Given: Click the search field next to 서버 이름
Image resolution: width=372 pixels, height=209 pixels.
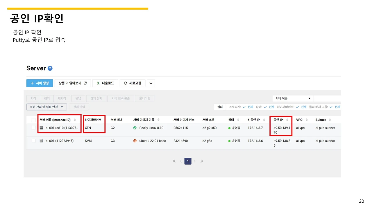Looking at the screenshot, I should 327,98.
